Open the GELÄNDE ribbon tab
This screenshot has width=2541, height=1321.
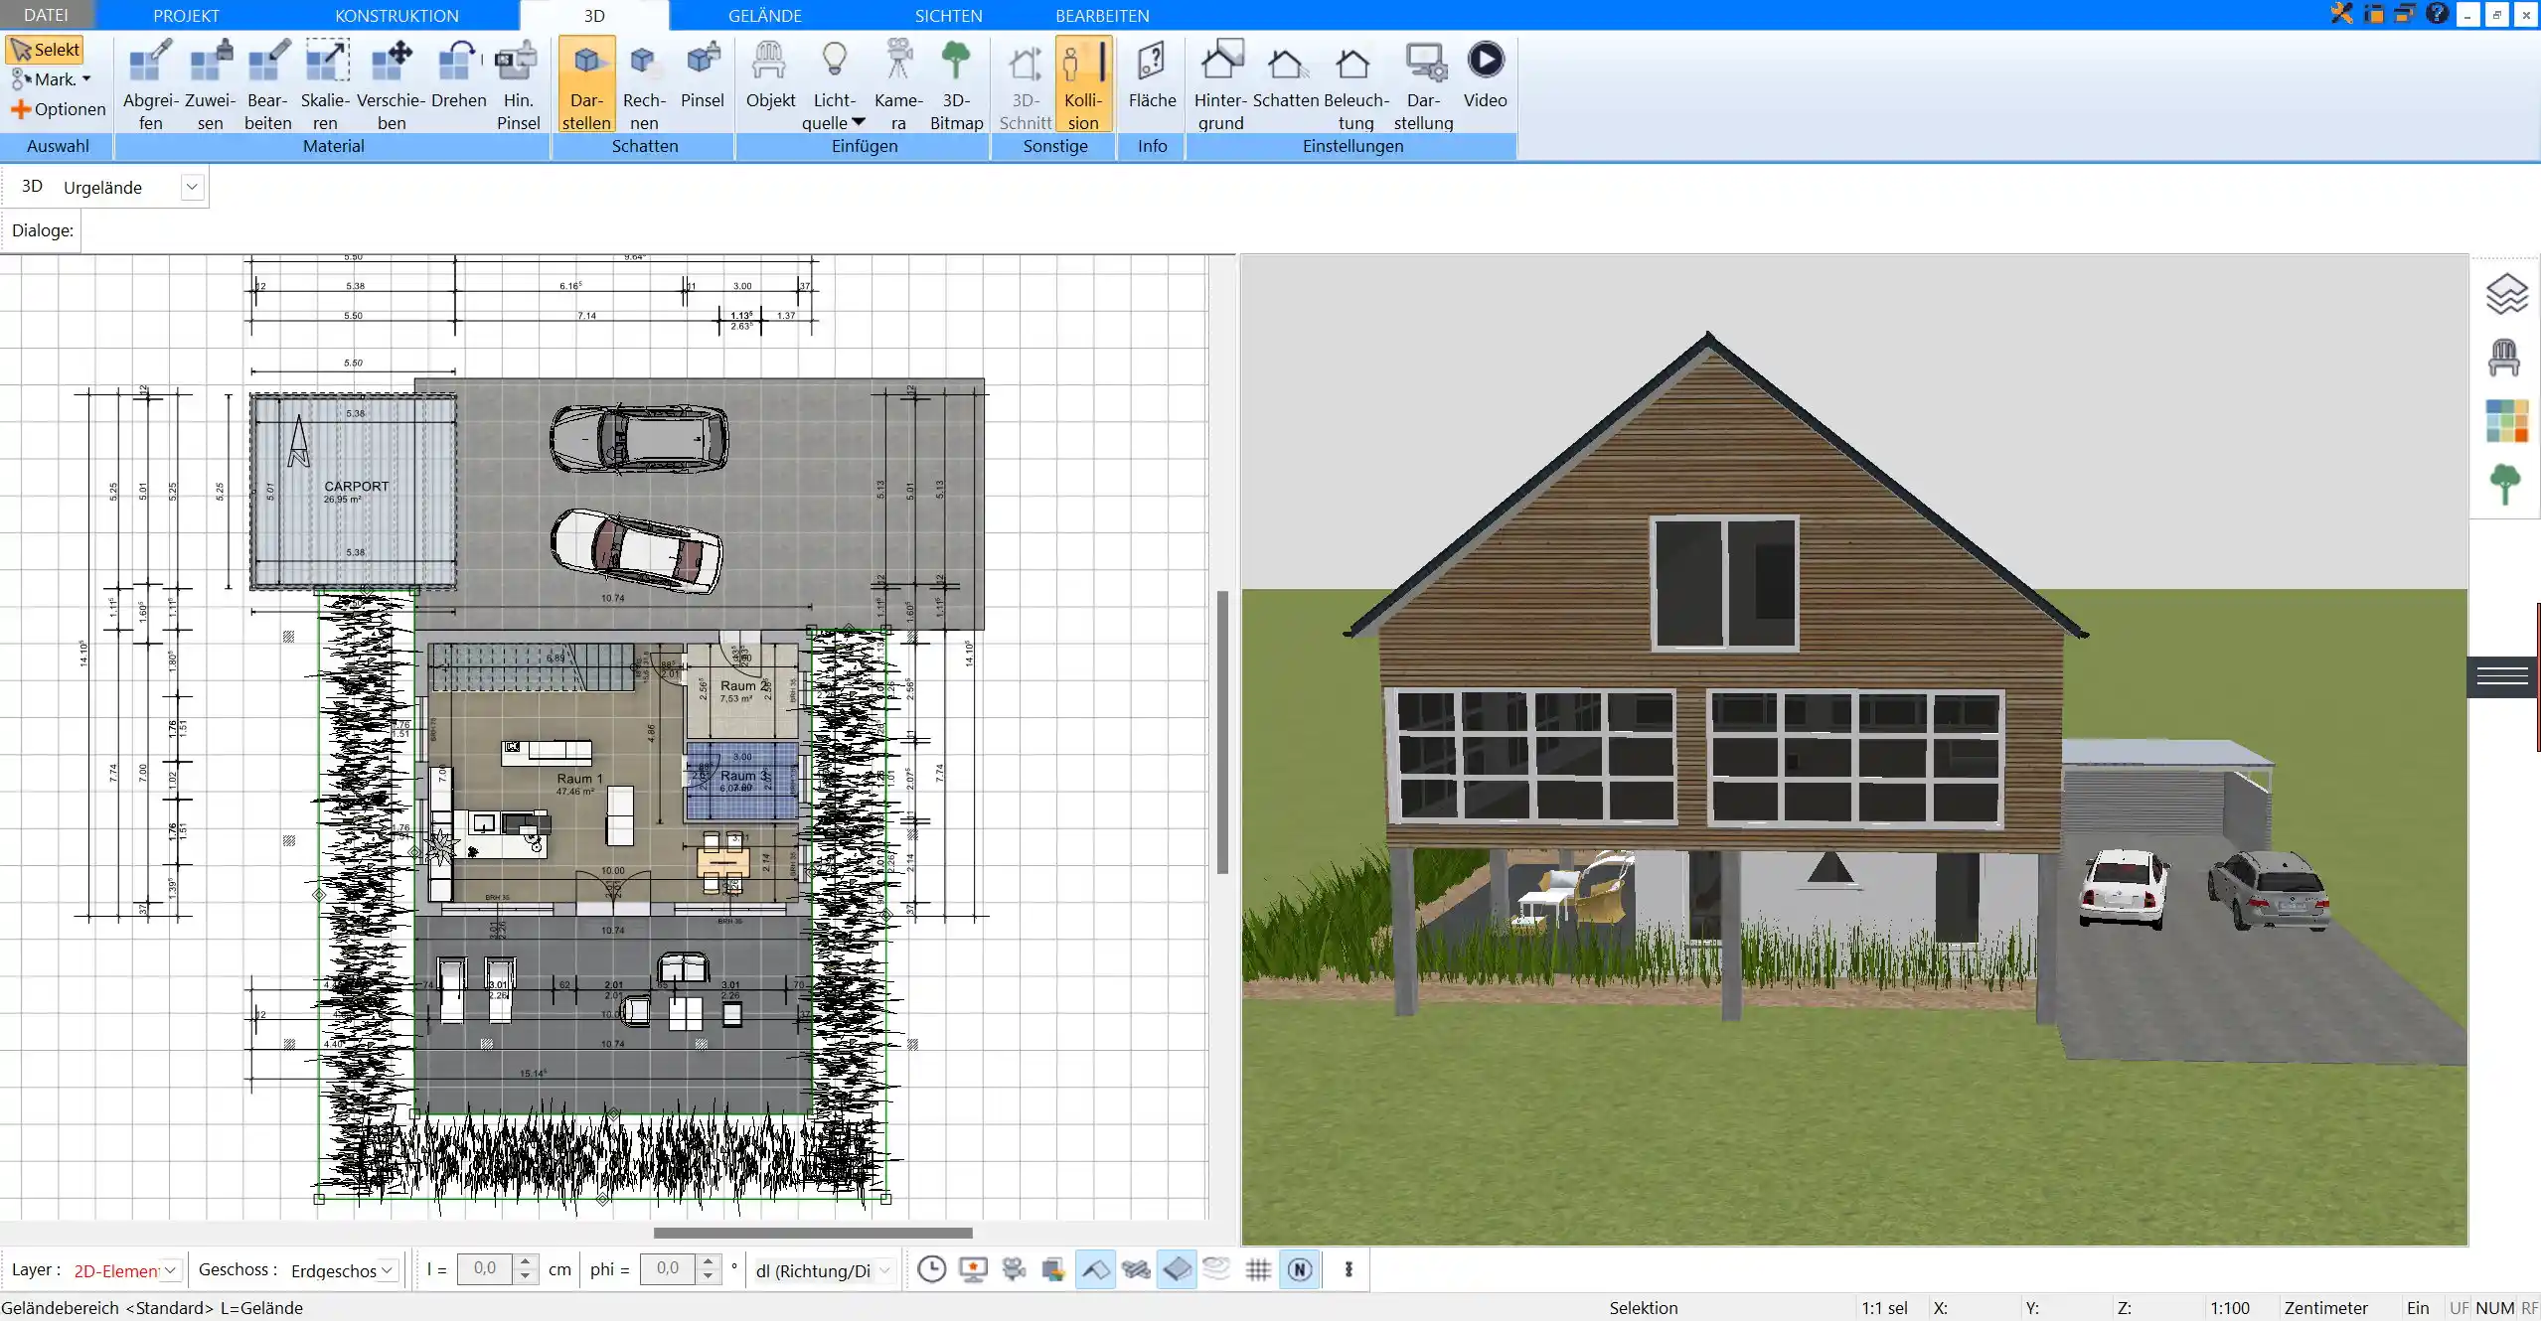pos(764,15)
